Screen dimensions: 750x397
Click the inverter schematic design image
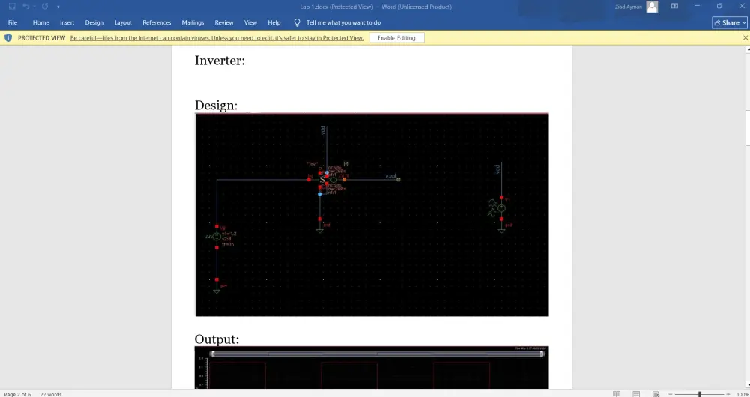pyautogui.click(x=372, y=214)
